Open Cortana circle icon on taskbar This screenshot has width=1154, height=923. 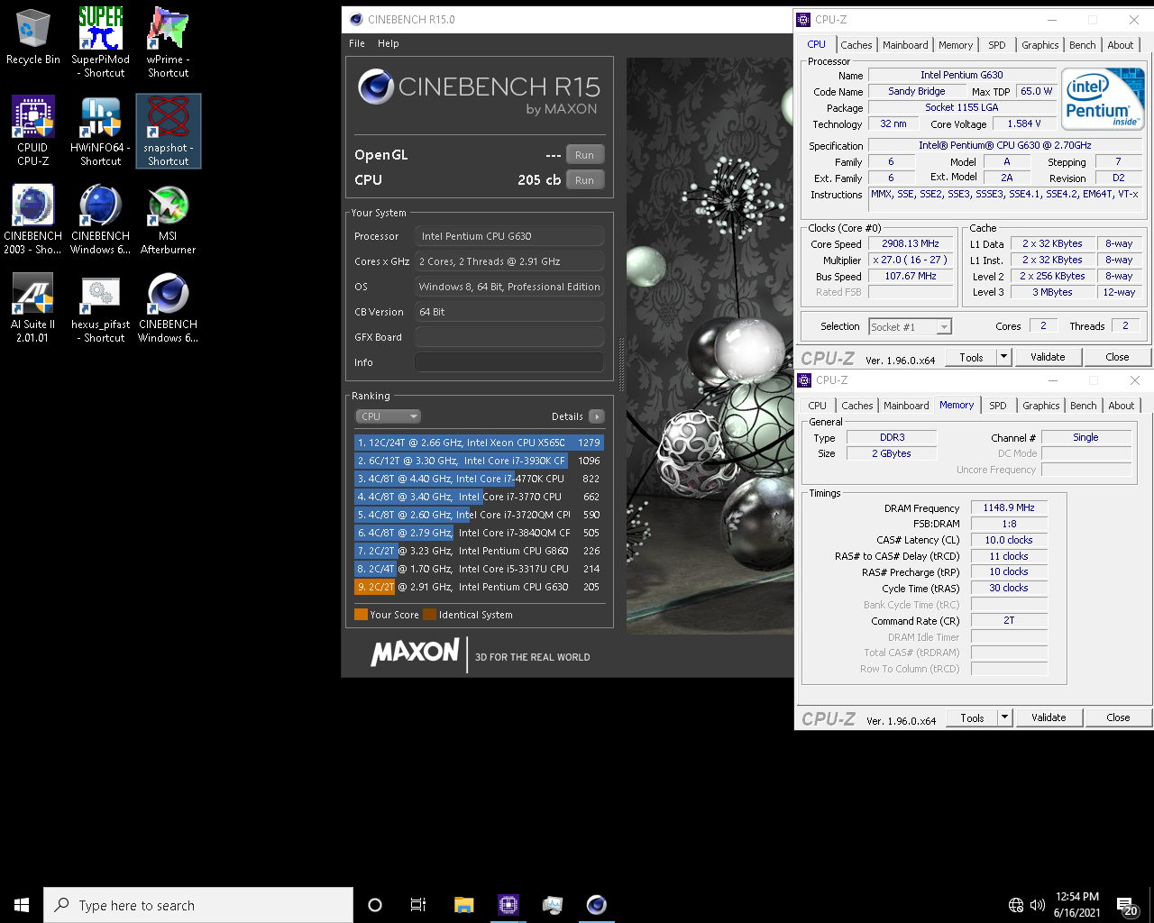tap(375, 905)
